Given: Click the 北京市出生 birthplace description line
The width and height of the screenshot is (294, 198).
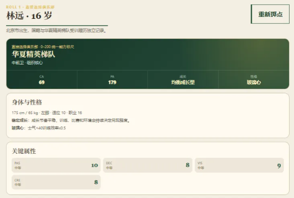Looking at the screenshot, I should pyautogui.click(x=56, y=30).
